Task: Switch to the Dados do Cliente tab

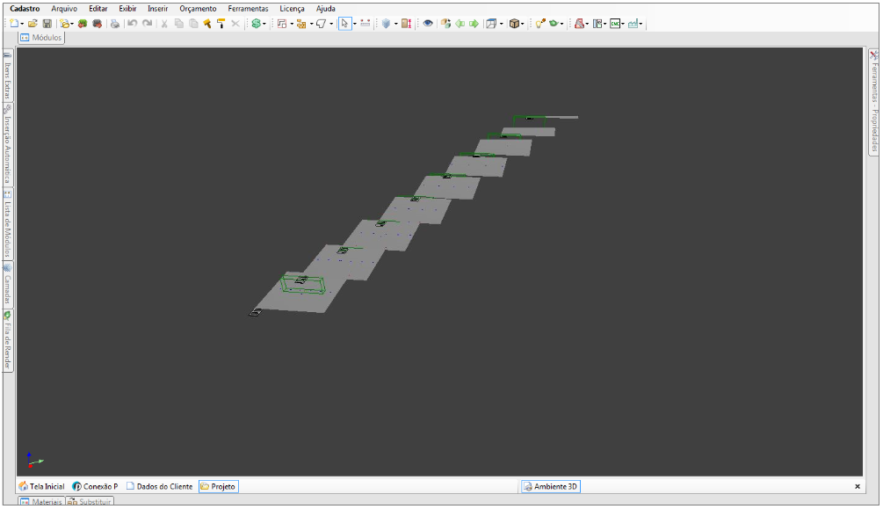Action: [x=159, y=486]
